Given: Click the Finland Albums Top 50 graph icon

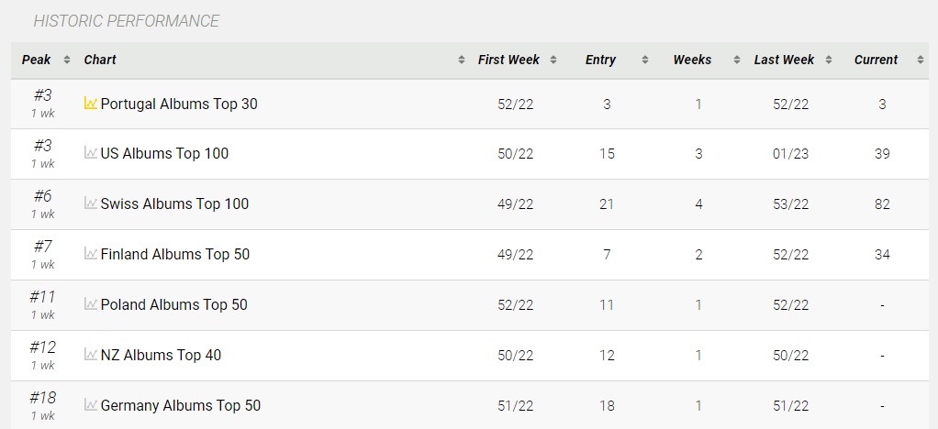Looking at the screenshot, I should (90, 253).
